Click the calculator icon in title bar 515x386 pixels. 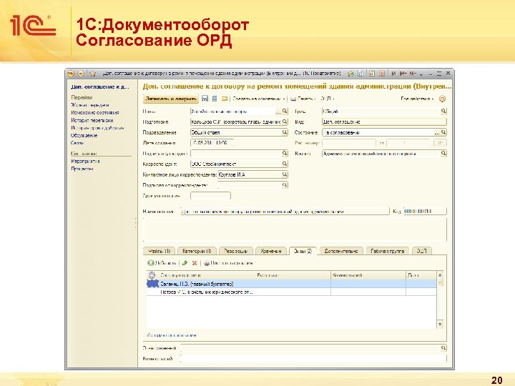(372, 74)
